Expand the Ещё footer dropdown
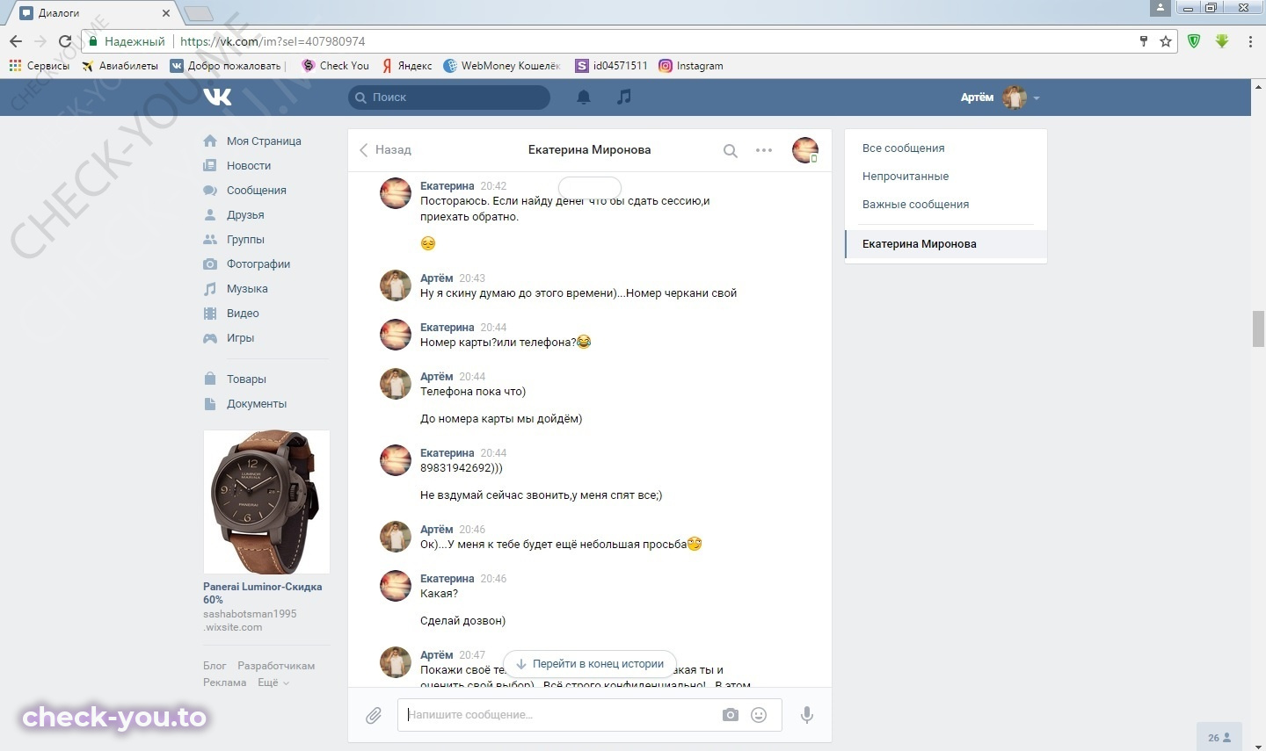The height and width of the screenshot is (751, 1266). (x=273, y=682)
